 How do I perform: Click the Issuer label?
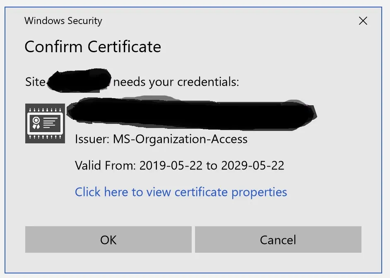[x=92, y=139]
